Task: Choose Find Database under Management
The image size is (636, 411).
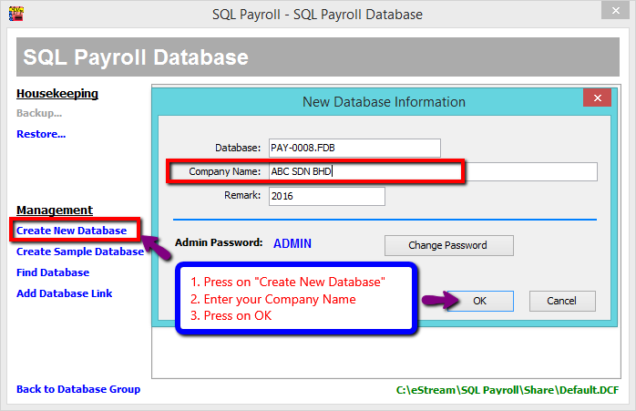Action: tap(53, 272)
